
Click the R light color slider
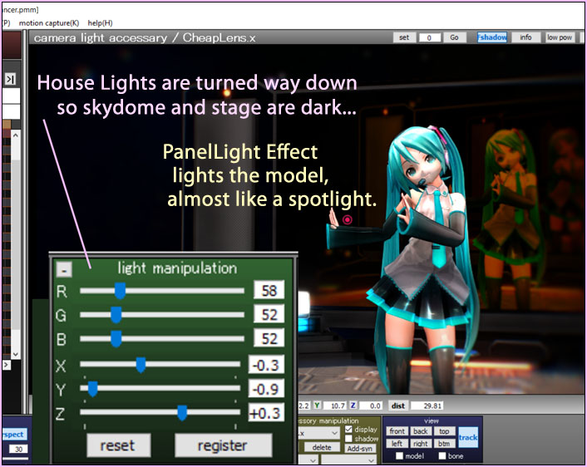coord(162,291)
